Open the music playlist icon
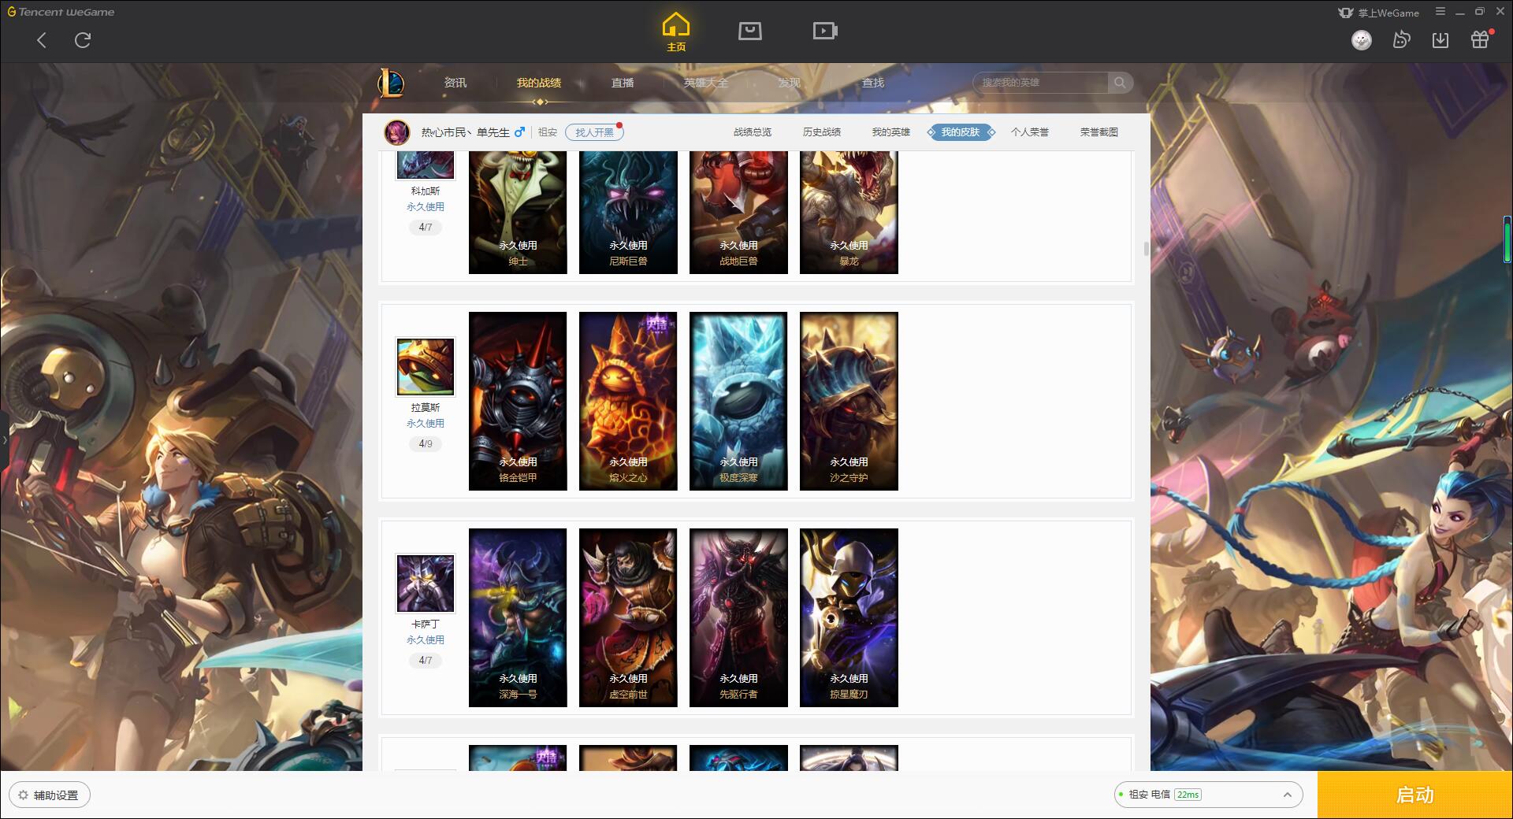Screen dimensions: 1513x819 1401,40
